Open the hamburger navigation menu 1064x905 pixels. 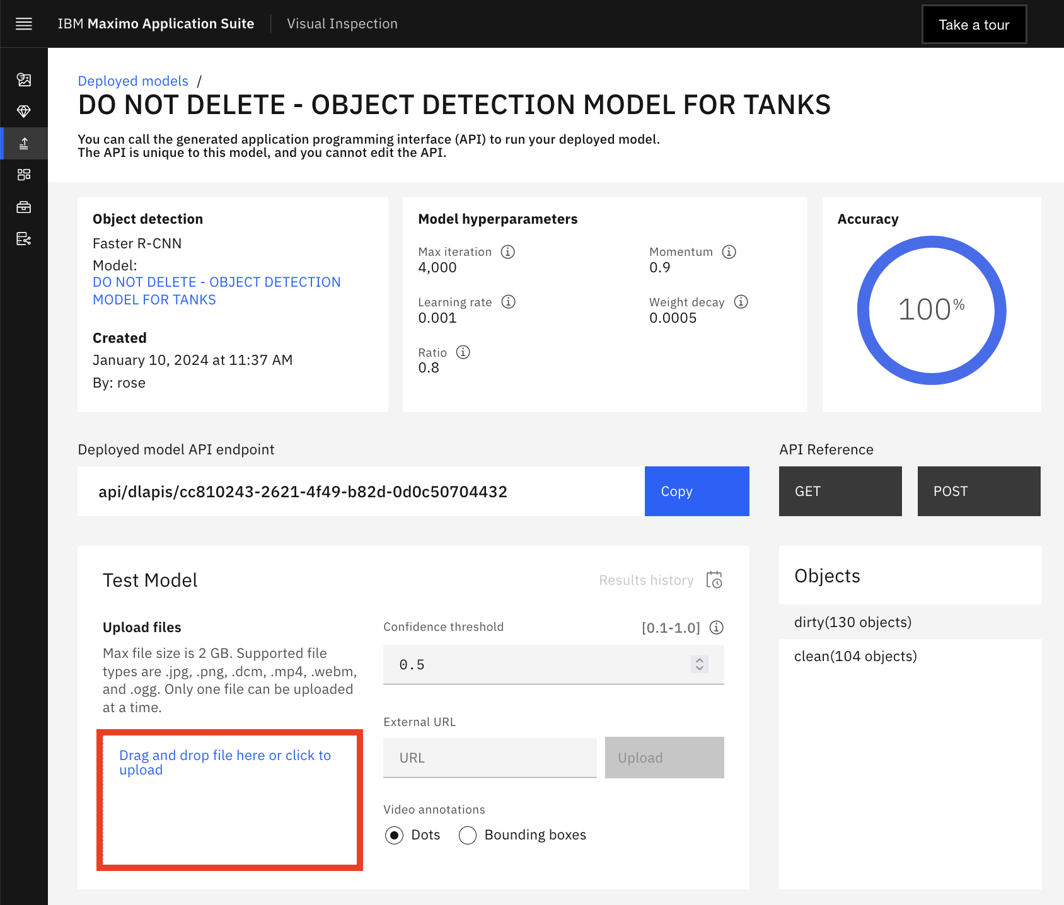click(x=24, y=24)
